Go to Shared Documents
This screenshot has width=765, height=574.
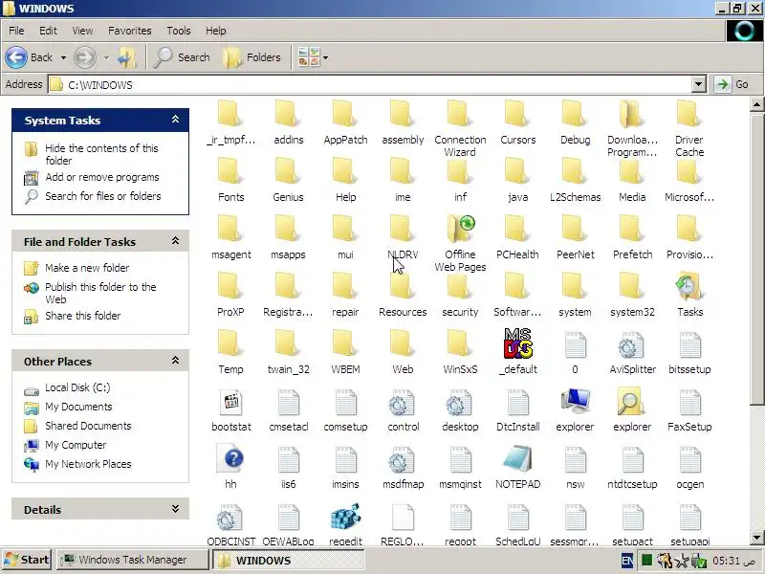pyautogui.click(x=88, y=426)
